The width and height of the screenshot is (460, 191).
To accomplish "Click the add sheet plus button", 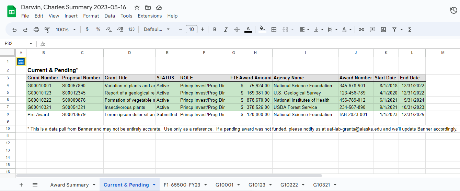I will tap(21, 185).
